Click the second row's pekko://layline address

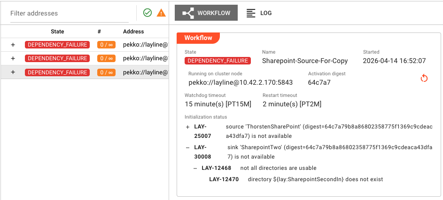coord(146,58)
